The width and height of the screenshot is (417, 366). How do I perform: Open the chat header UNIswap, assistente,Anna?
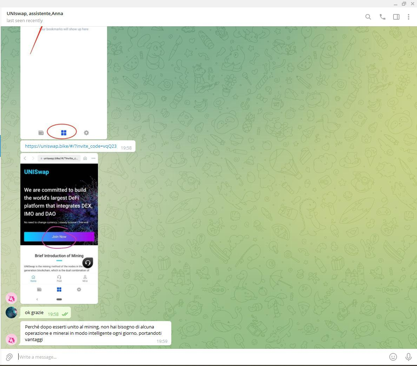pos(35,13)
